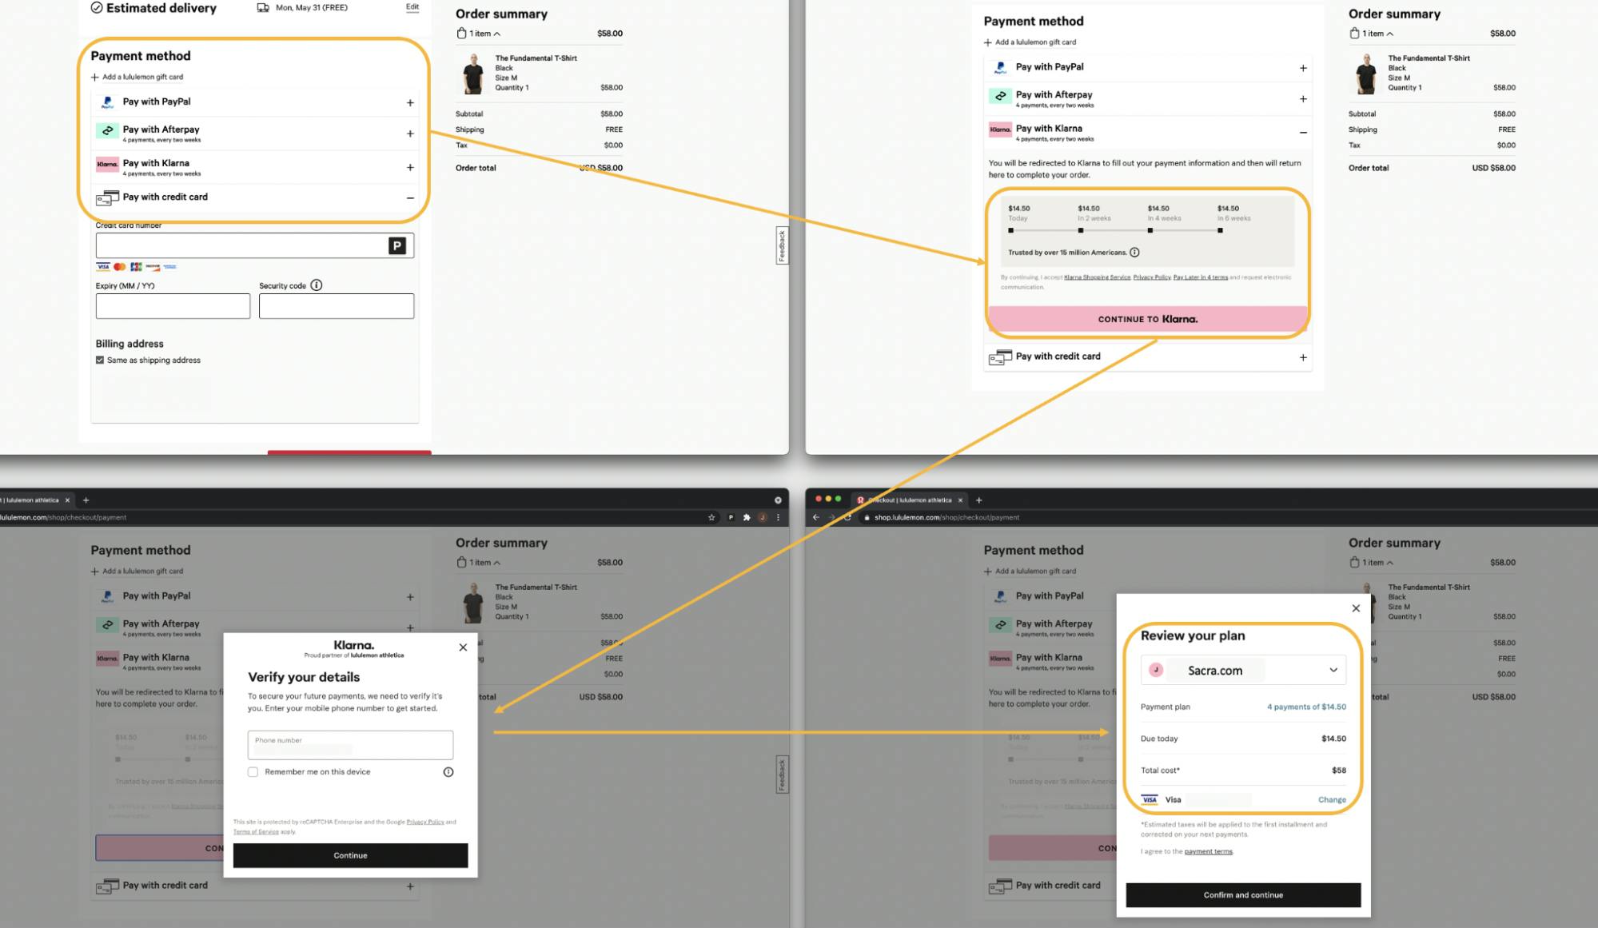Click Continue to Klarna button
The width and height of the screenshot is (1598, 928).
(x=1147, y=318)
